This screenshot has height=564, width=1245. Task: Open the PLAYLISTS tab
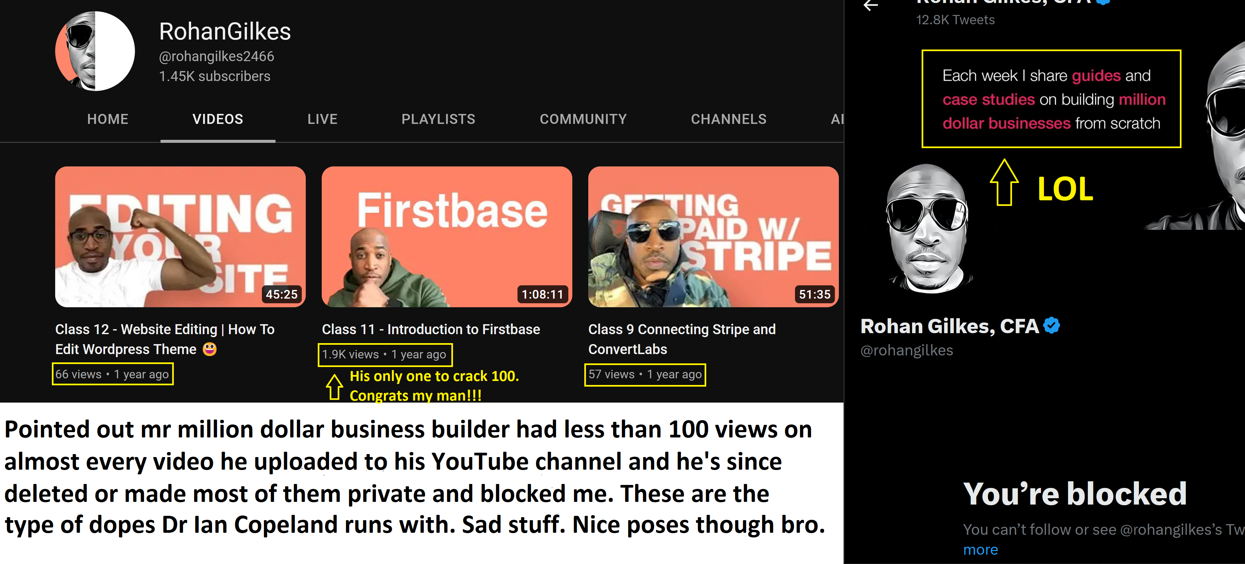(438, 119)
